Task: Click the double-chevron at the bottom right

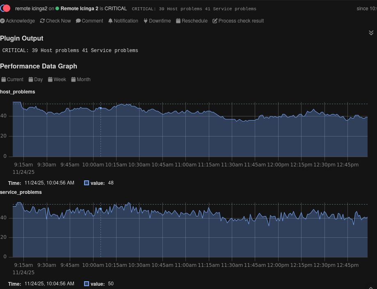Action: click(371, 287)
